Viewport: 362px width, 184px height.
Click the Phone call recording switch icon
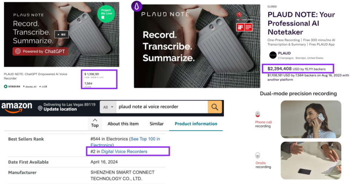258,114
